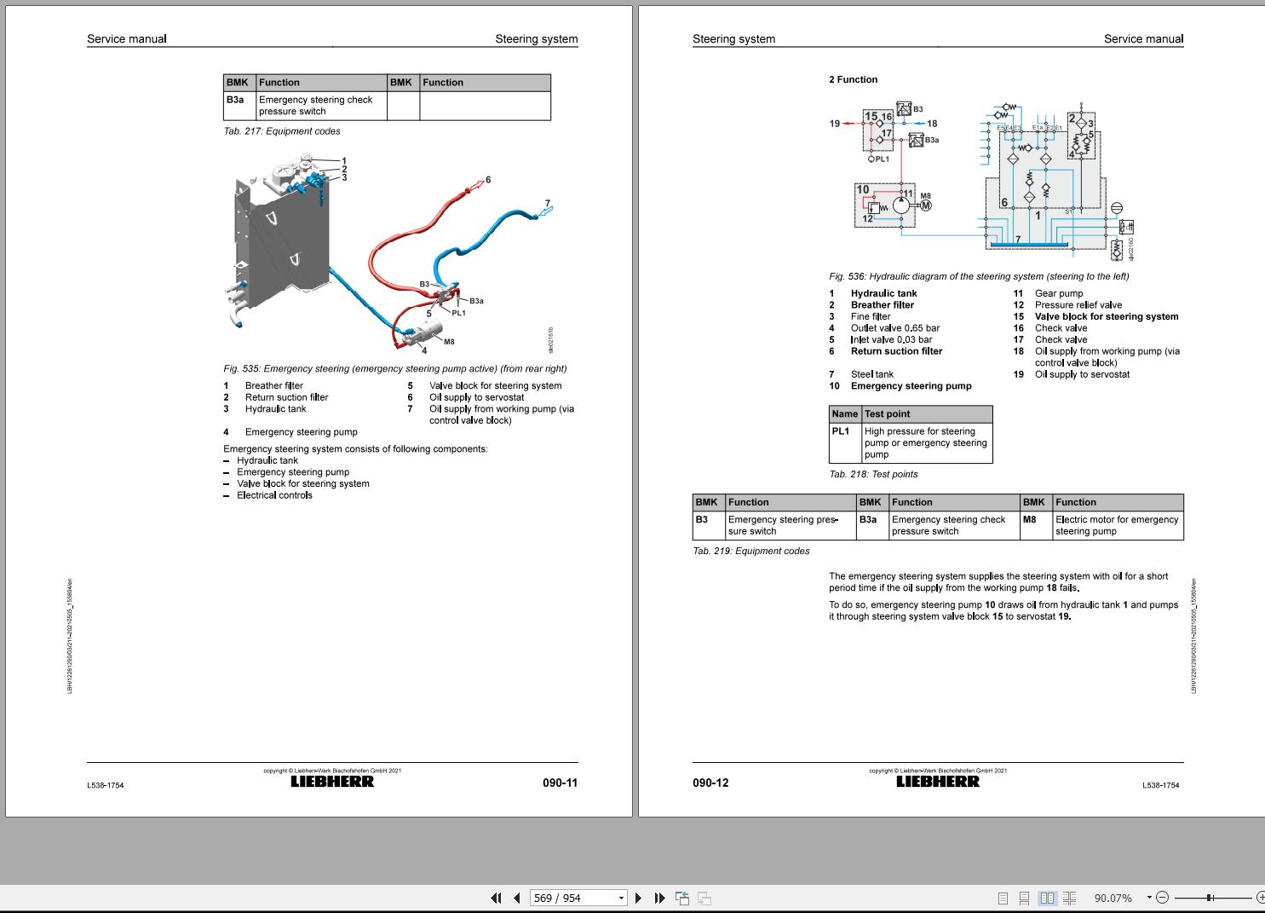Switch to single page layout
Screen dimensions: 1265x913
click(x=1003, y=898)
